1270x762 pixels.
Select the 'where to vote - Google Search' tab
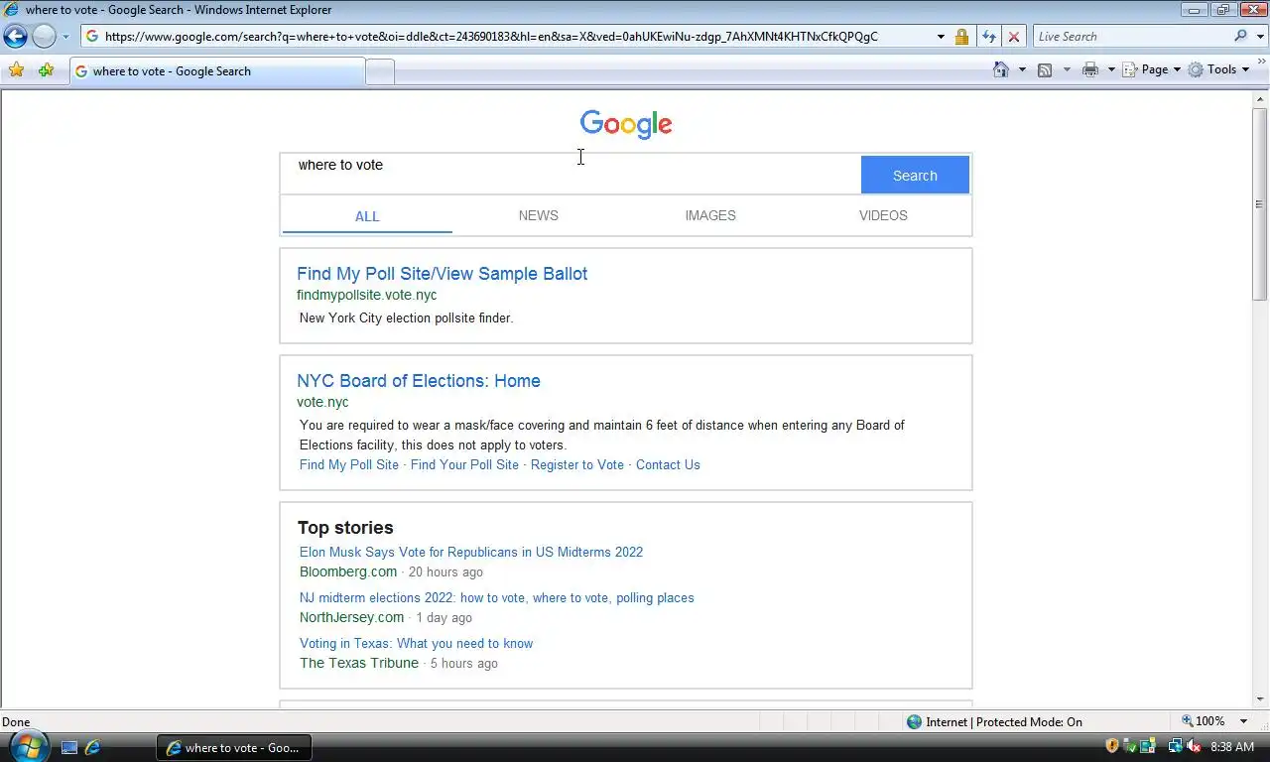(x=217, y=71)
